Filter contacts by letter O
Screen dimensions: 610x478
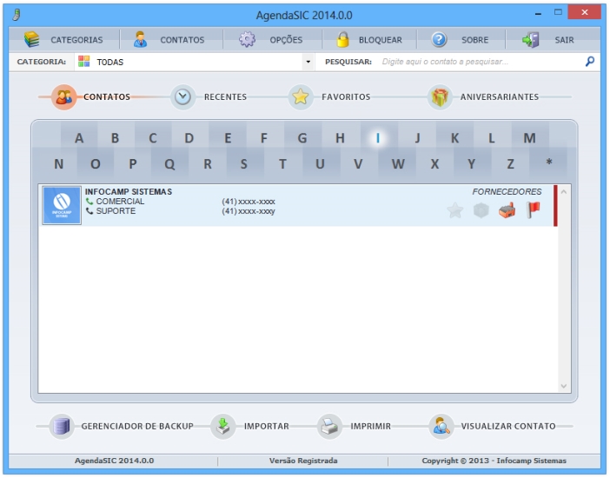pos(96,164)
